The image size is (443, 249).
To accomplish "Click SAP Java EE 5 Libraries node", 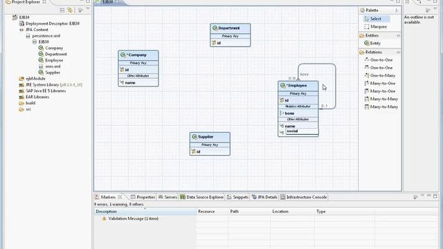I will coord(46,91).
